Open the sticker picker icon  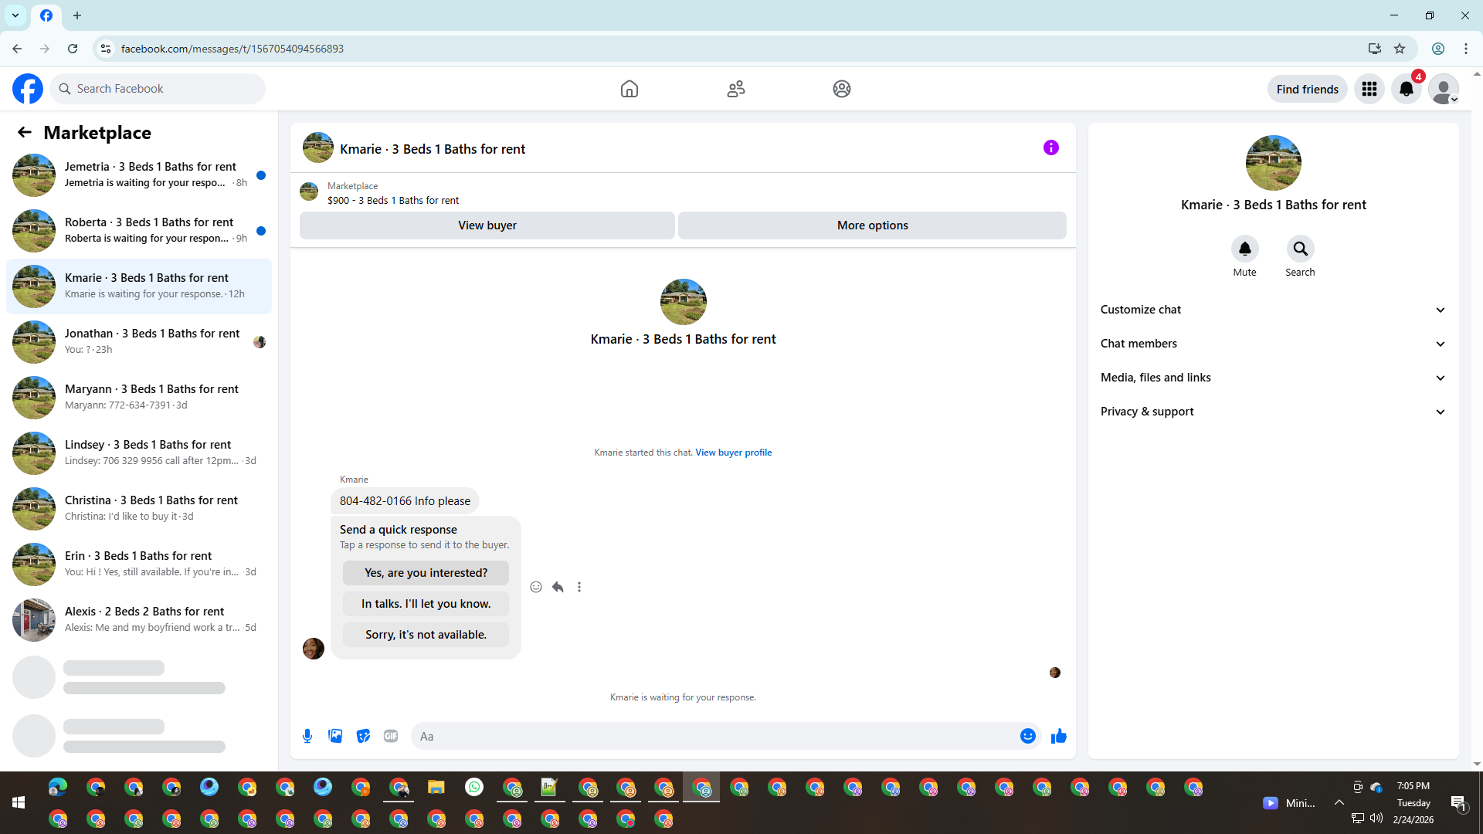[x=363, y=736]
